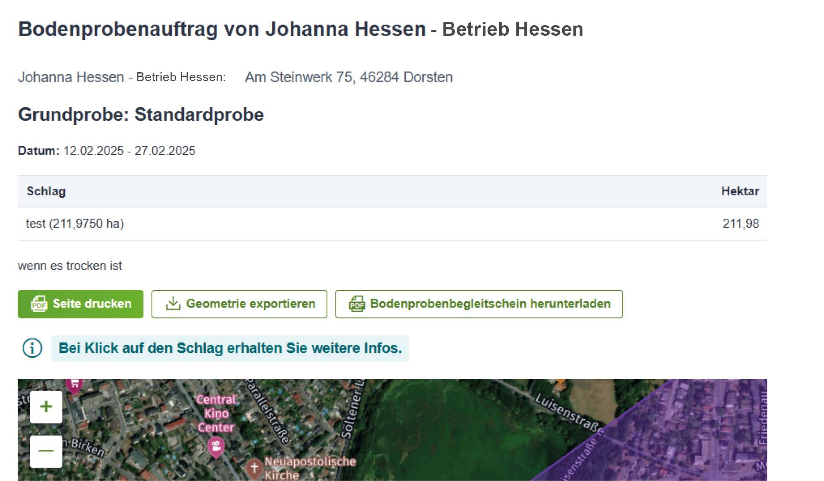Click the Central Kino Center map pin

point(216,448)
